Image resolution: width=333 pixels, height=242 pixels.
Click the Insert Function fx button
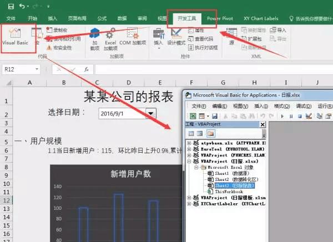(x=86, y=69)
